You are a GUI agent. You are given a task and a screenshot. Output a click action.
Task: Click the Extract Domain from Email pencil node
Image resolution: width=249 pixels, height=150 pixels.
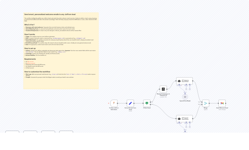tap(130, 103)
